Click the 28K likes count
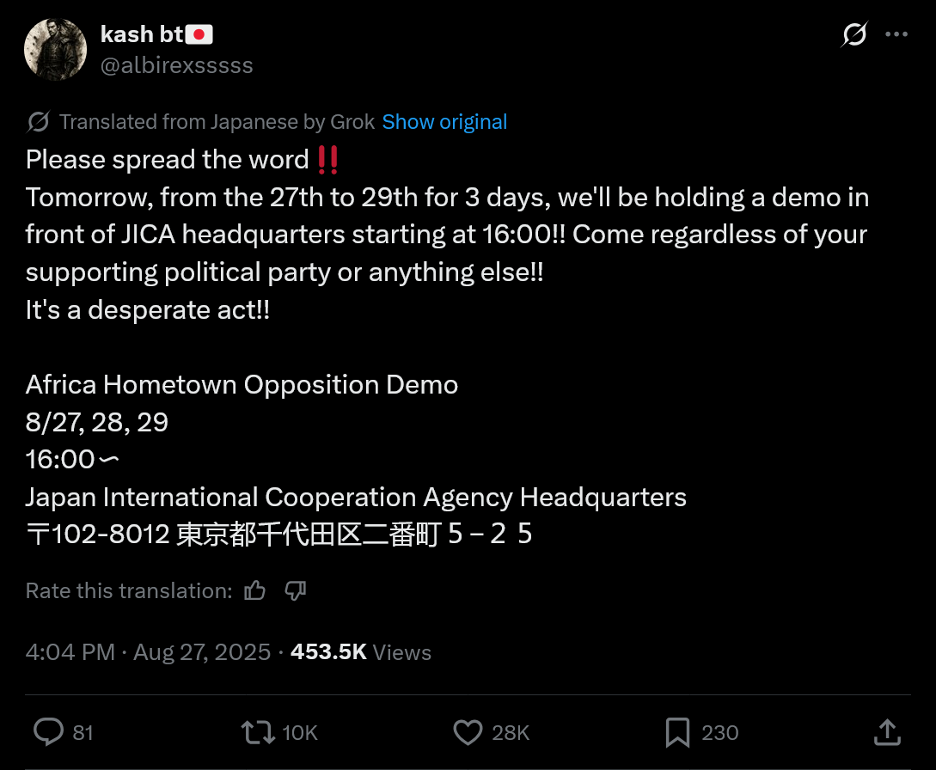The image size is (936, 770). tap(511, 732)
